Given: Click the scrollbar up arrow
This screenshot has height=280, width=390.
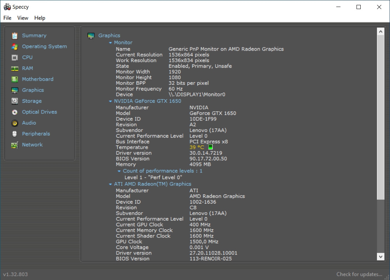Looking at the screenshot, I should [x=381, y=31].
